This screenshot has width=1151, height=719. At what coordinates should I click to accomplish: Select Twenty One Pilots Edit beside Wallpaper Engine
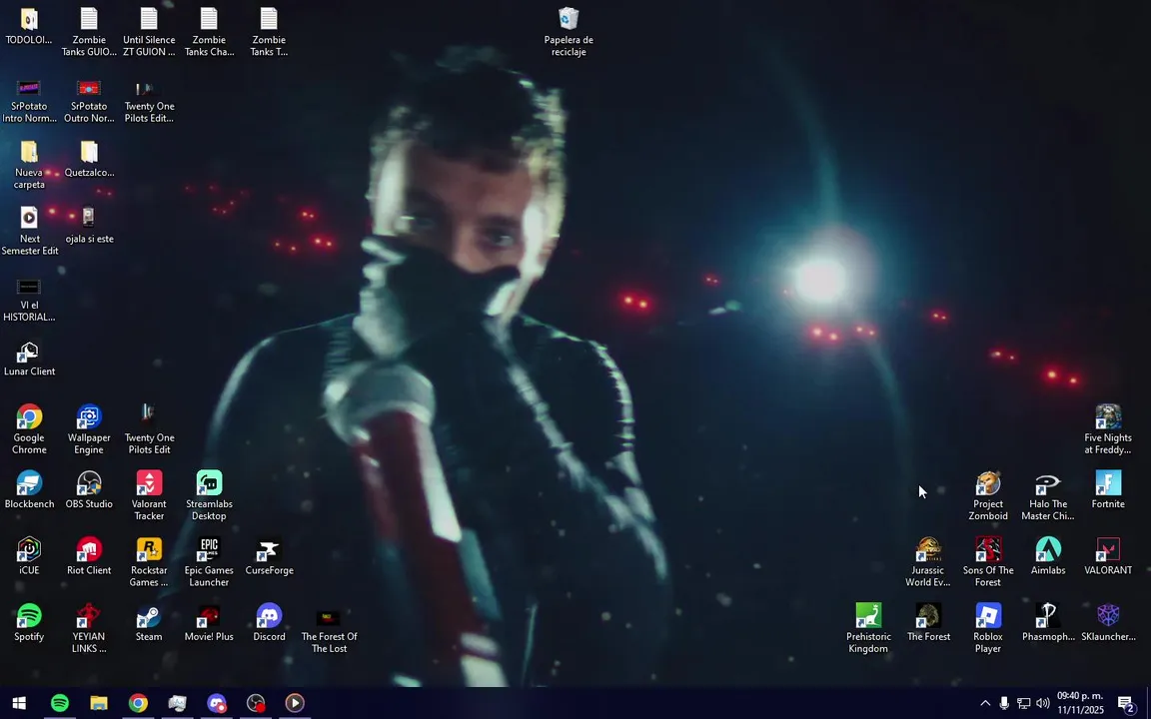click(x=149, y=429)
